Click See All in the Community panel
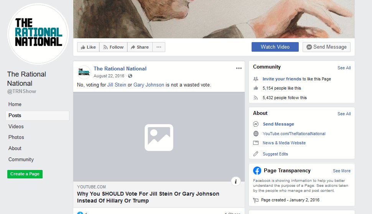Viewport: 372px width, 214px height. coord(344,68)
